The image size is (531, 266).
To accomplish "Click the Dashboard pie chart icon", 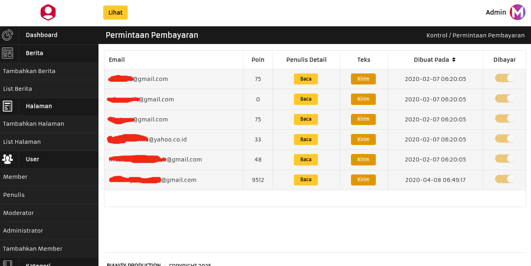I will [7, 35].
